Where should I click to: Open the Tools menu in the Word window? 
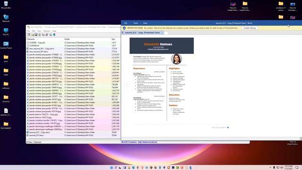135,23
